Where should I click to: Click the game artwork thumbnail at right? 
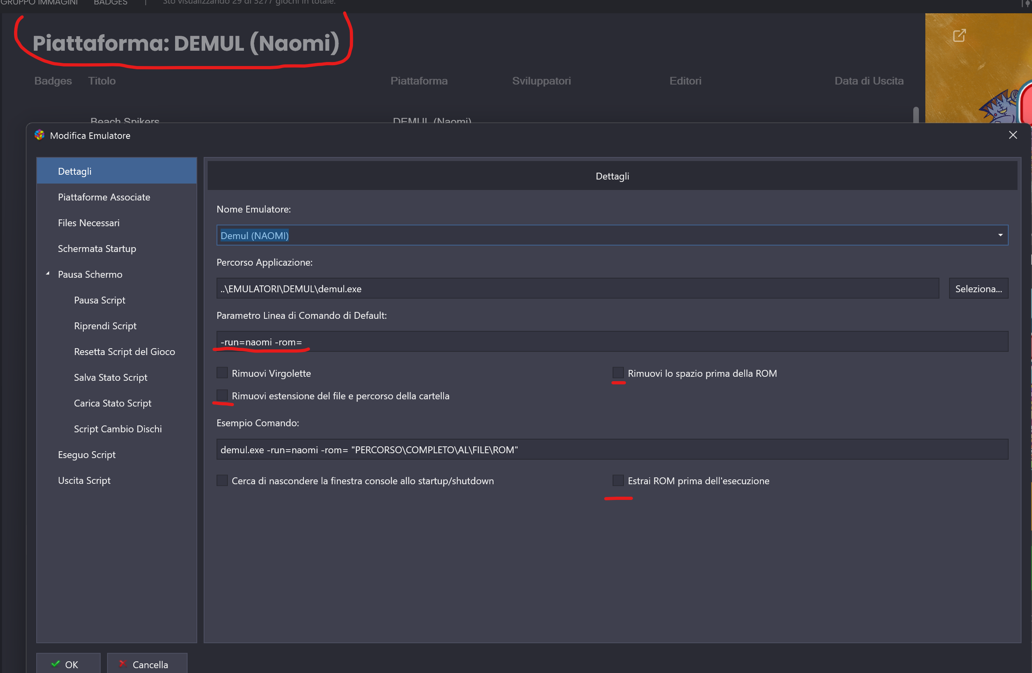[978, 68]
